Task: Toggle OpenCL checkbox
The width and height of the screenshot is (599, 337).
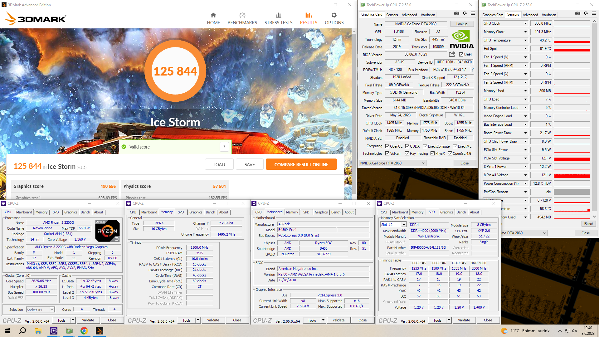Action: (x=387, y=146)
